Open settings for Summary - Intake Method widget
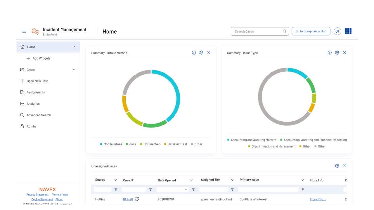The image size is (374, 210). click(x=201, y=53)
